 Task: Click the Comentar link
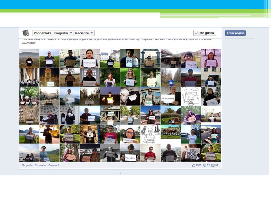[x=40, y=166]
